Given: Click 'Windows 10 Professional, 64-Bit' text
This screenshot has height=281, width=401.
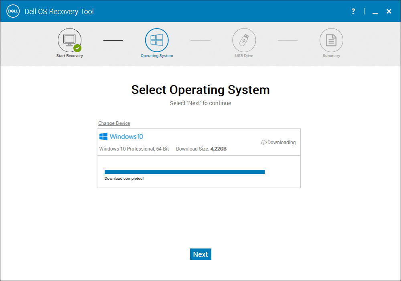Looking at the screenshot, I should (x=134, y=149).
